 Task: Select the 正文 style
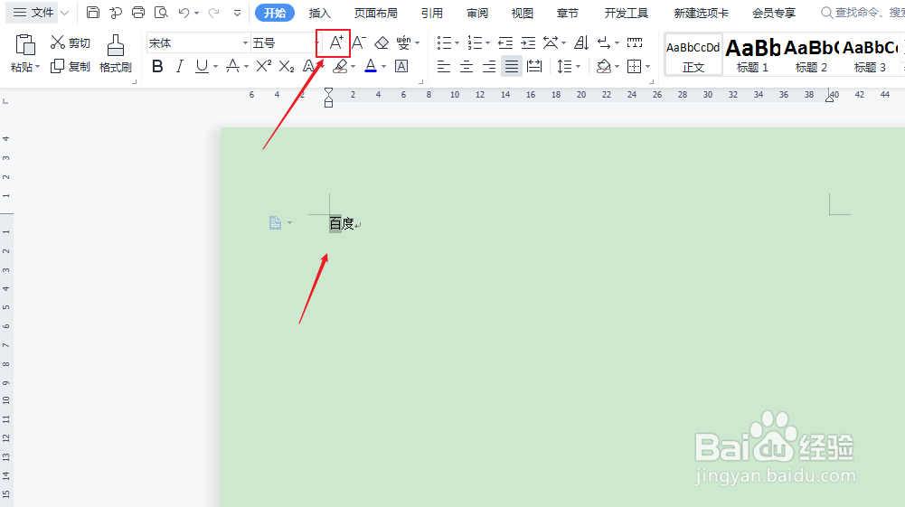pos(693,54)
